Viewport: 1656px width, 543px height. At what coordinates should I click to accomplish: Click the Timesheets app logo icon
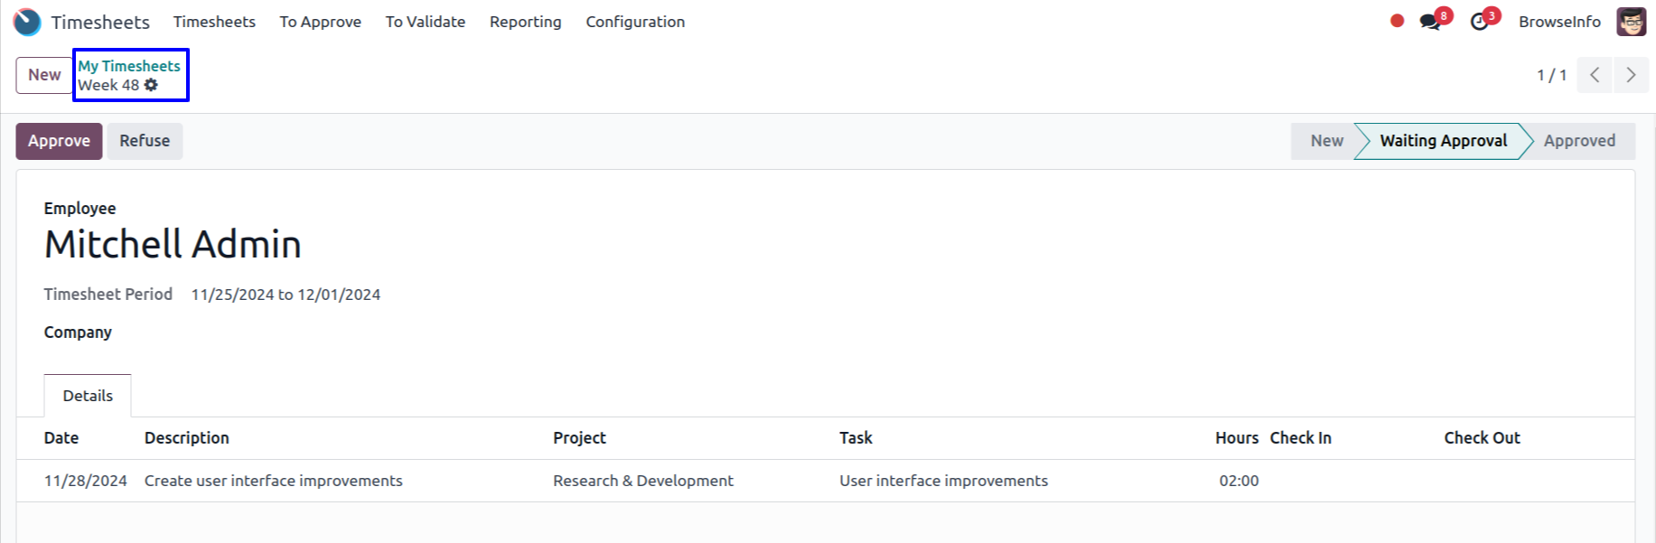[x=27, y=22]
